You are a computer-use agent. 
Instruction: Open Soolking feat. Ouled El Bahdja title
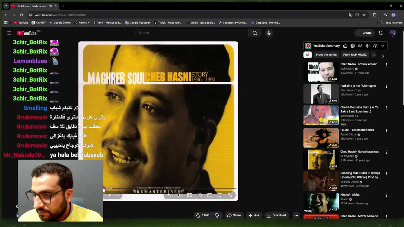coord(361,175)
